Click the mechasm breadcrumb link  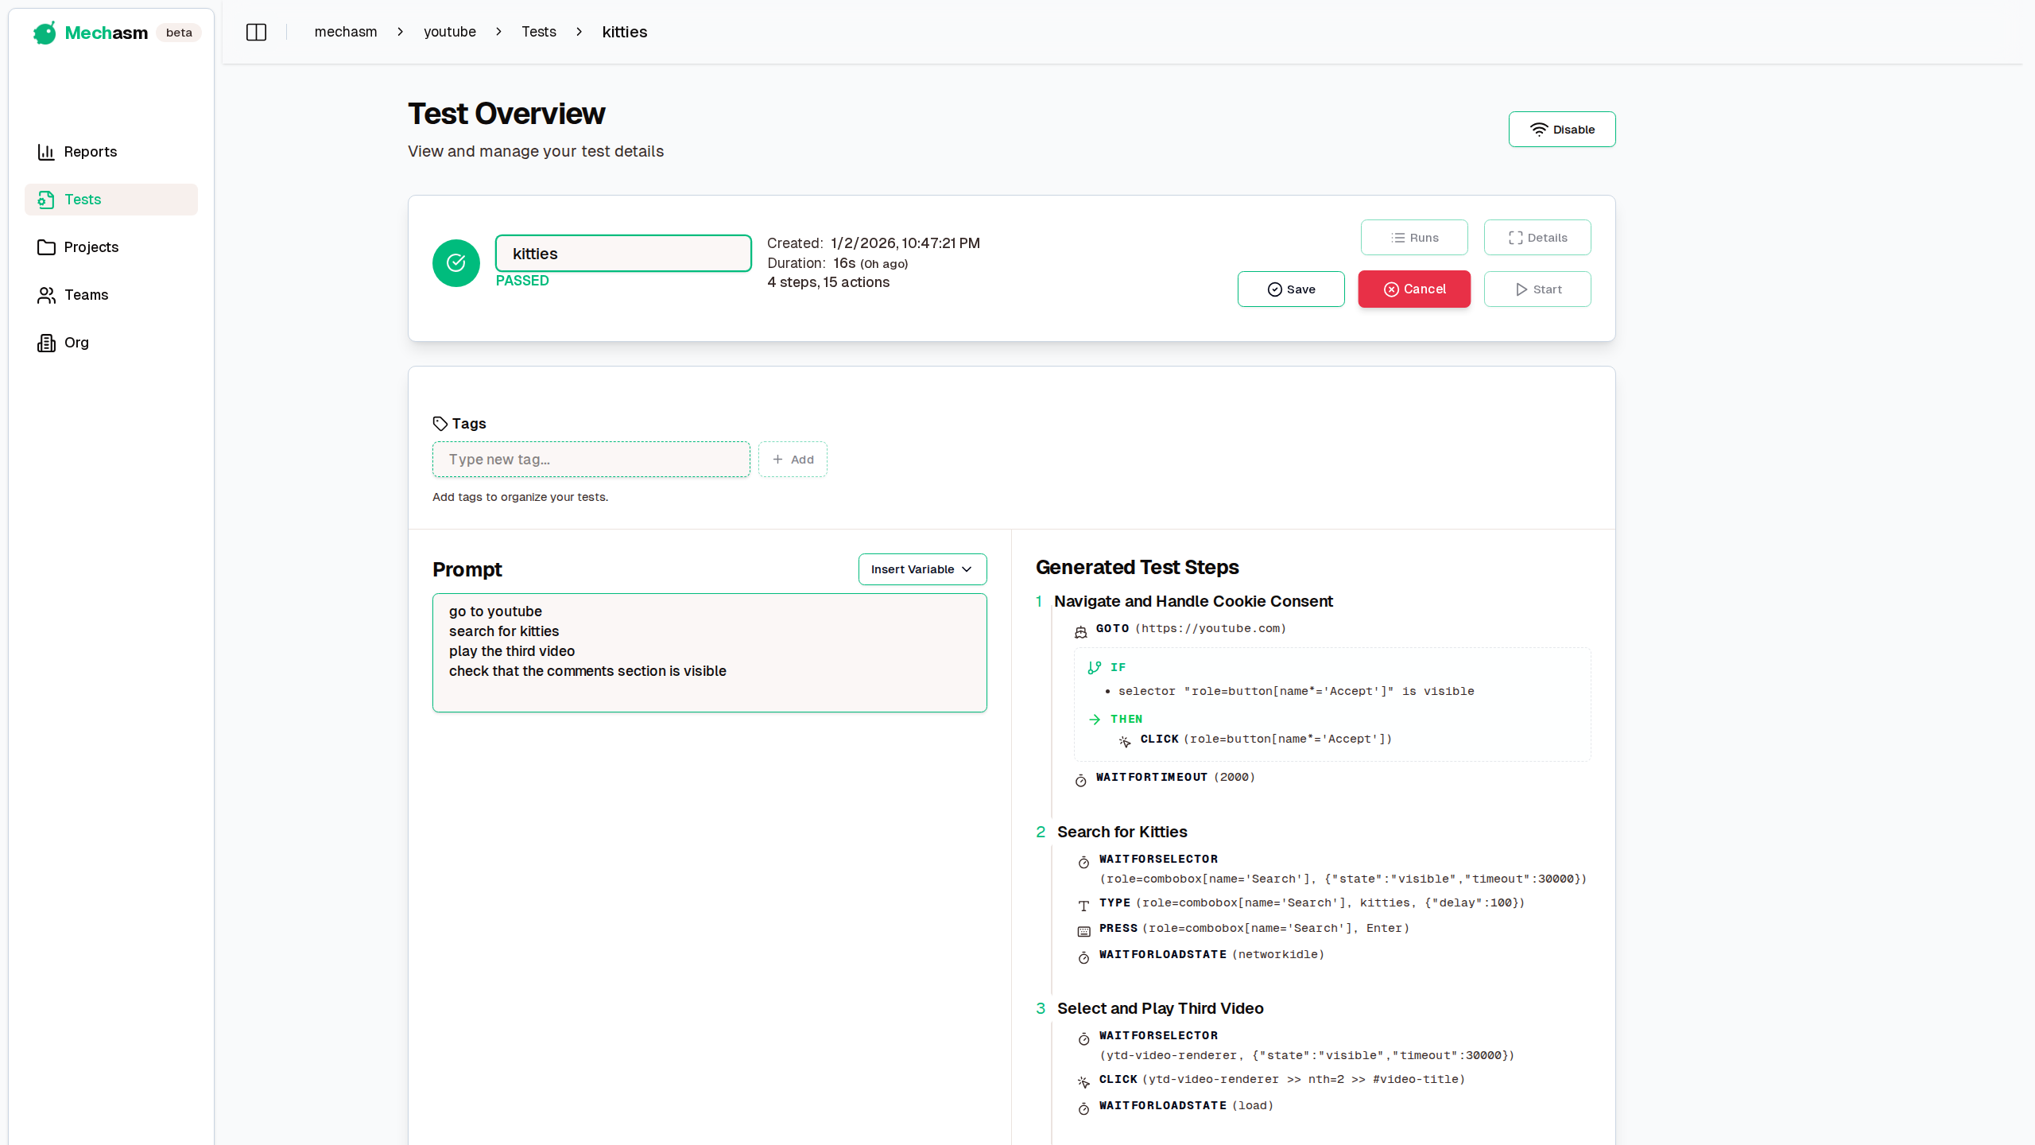tap(345, 32)
